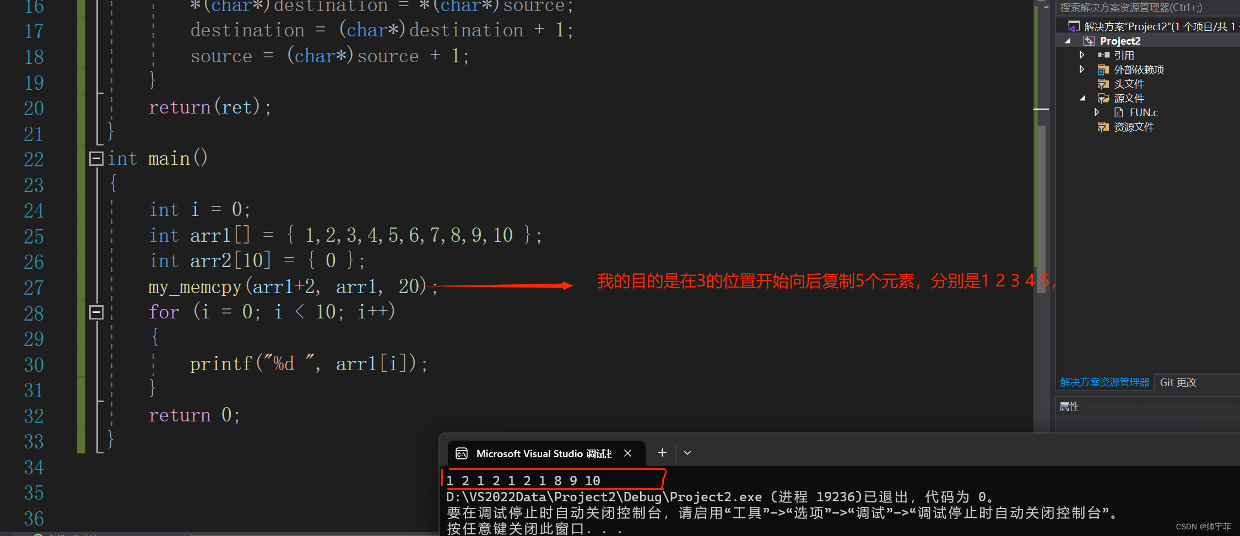Click the 头文件 folder icon
This screenshot has height=536, width=1240.
coord(1103,84)
